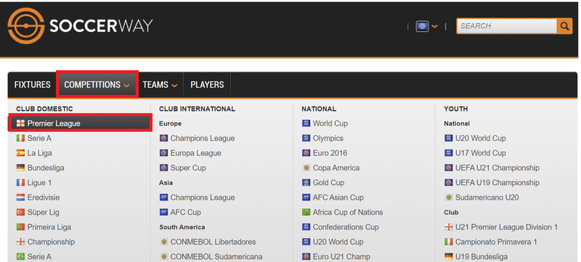This screenshot has height=262, width=581.
Task: Select Premier League in Club Domestic
Action: coord(80,123)
